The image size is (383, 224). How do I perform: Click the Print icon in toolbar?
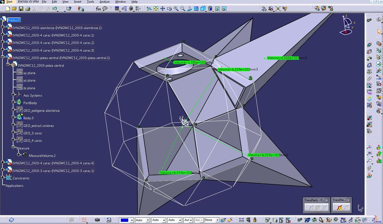click(x=28, y=9)
